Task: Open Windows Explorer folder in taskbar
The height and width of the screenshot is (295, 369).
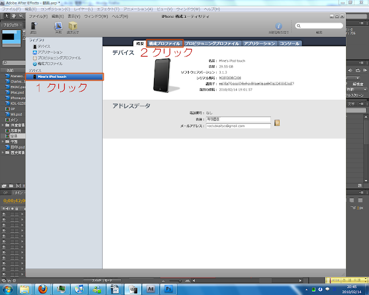Action: point(24,289)
